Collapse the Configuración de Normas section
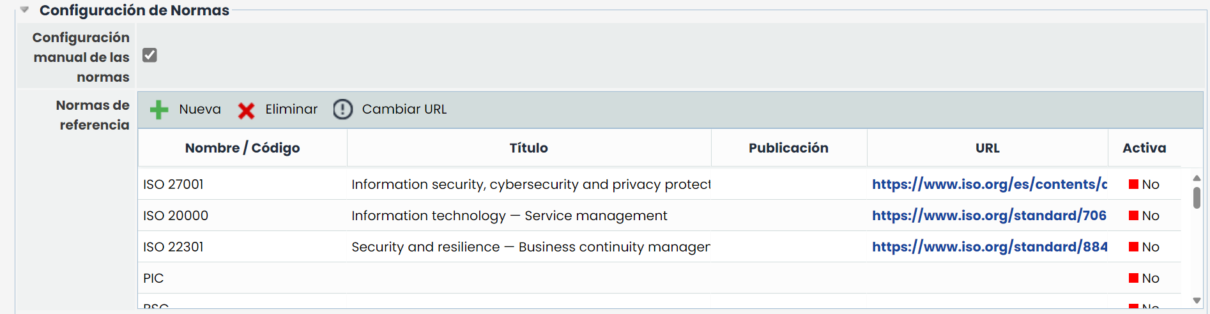This screenshot has height=314, width=1210. [24, 10]
